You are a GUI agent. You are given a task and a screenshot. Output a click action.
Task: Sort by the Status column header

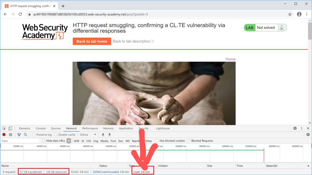tap(113, 166)
